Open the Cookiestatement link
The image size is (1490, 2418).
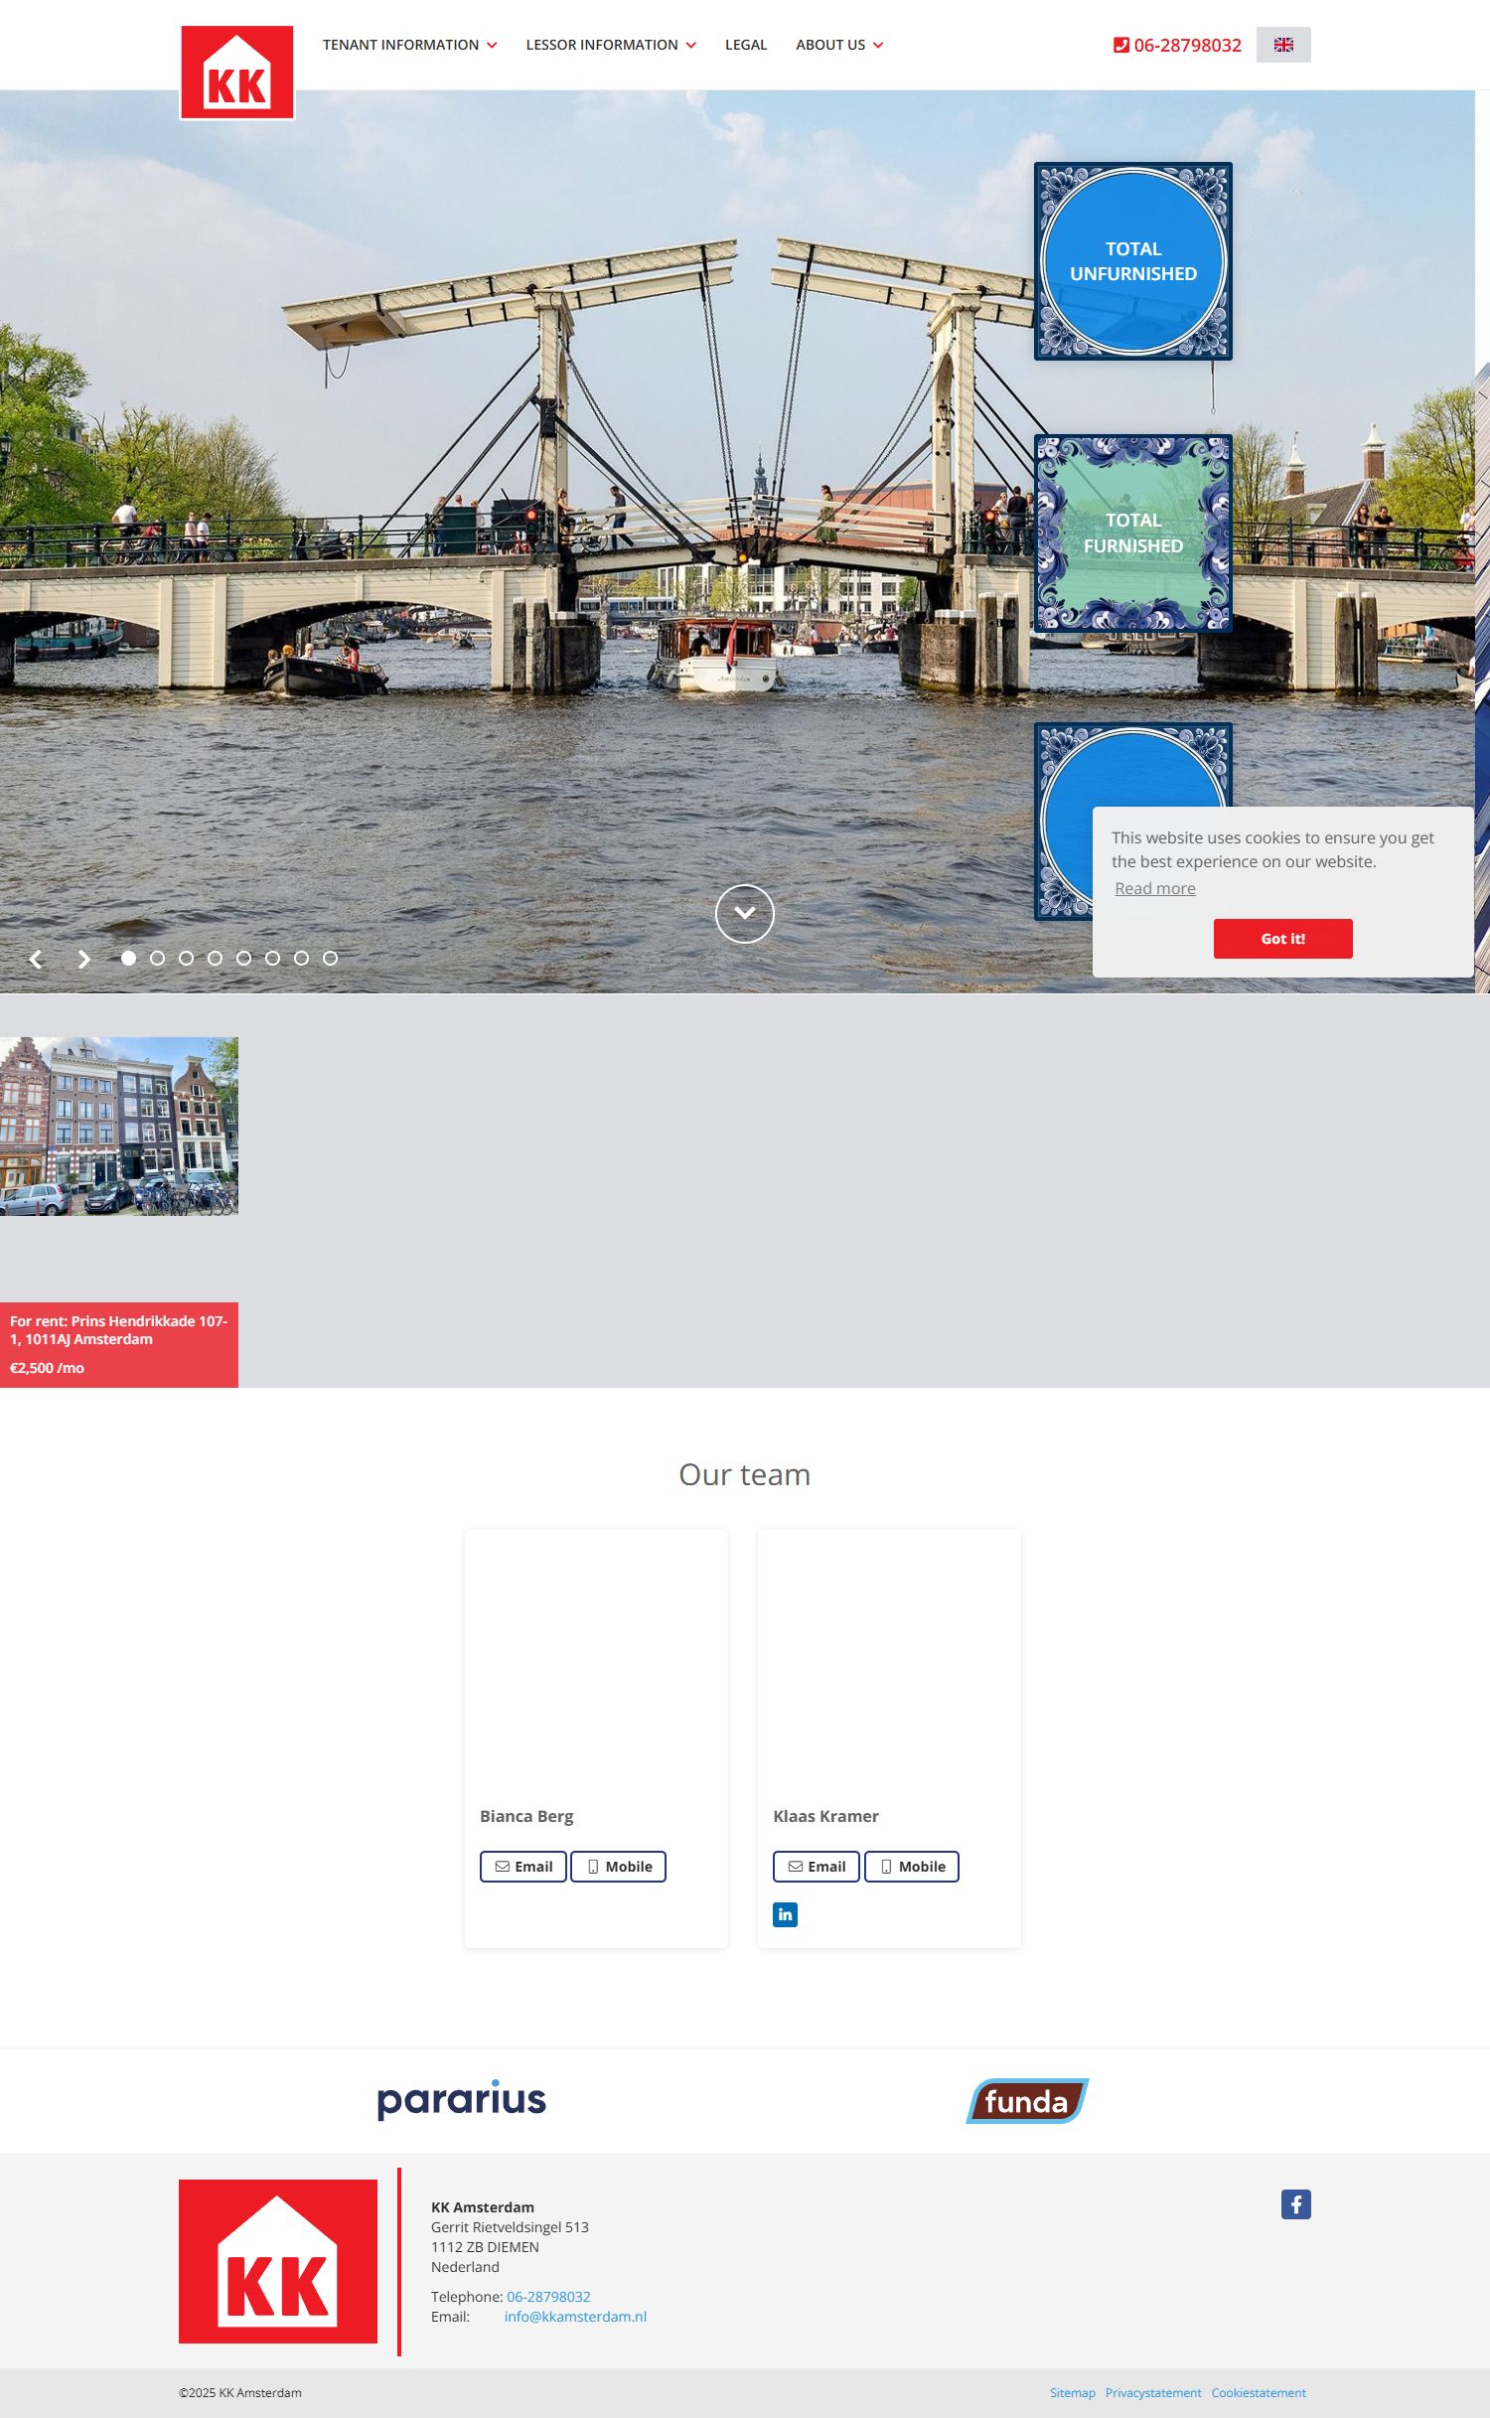point(1259,2393)
